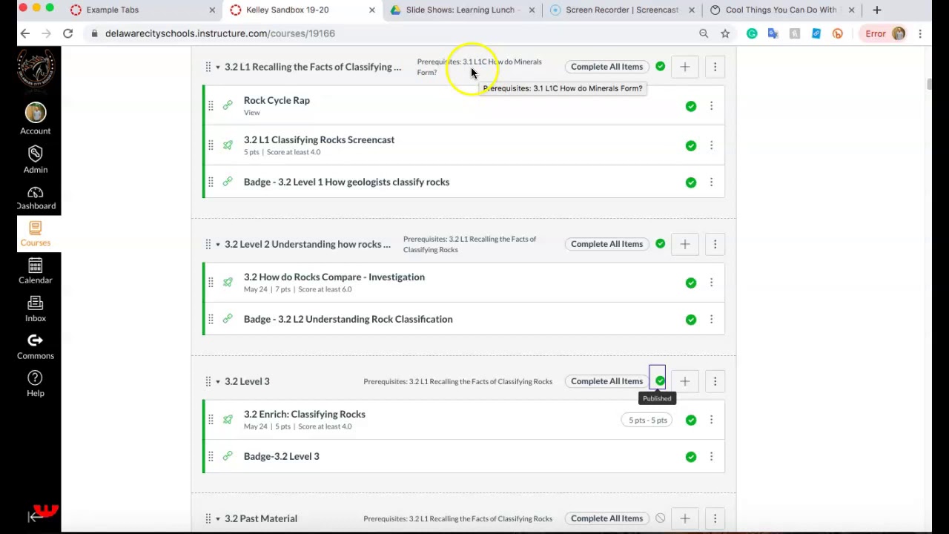Viewport: 949px width, 534px height.
Task: Bookmark this page with star icon
Action: (725, 33)
